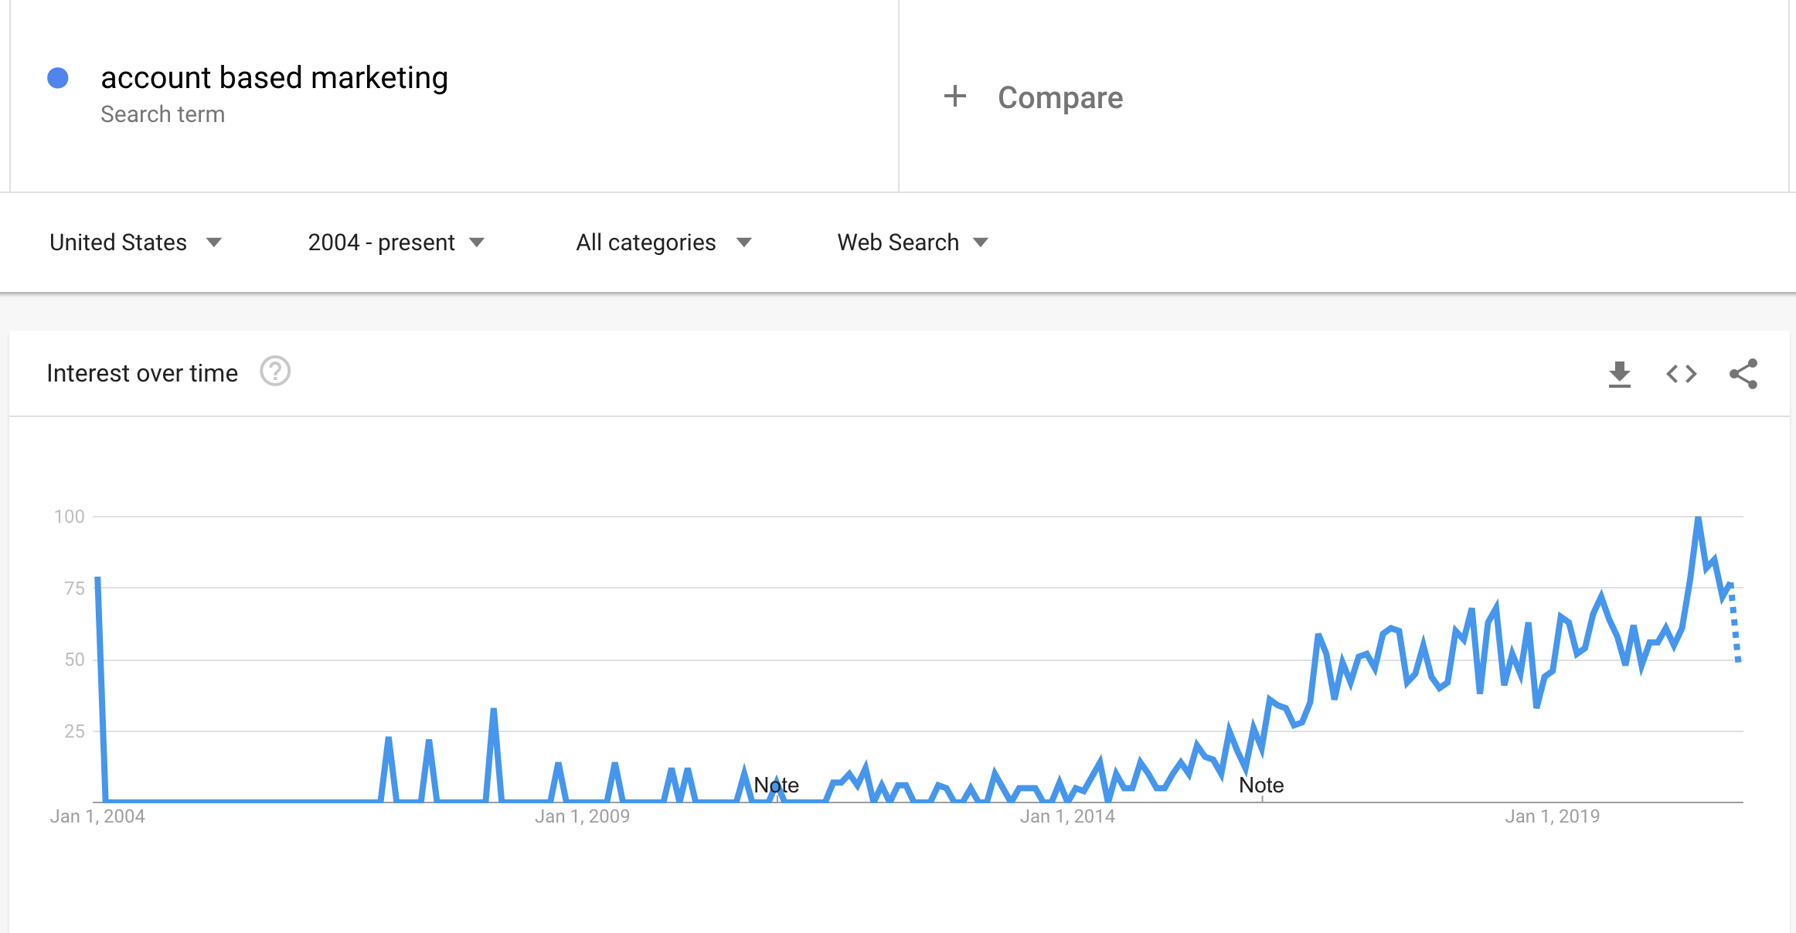Open the Interest over time help icon
This screenshot has width=1796, height=933.
[275, 372]
